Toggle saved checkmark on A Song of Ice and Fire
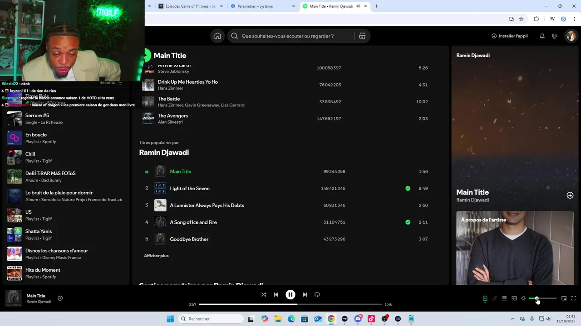The height and width of the screenshot is (326, 581). pyautogui.click(x=408, y=222)
